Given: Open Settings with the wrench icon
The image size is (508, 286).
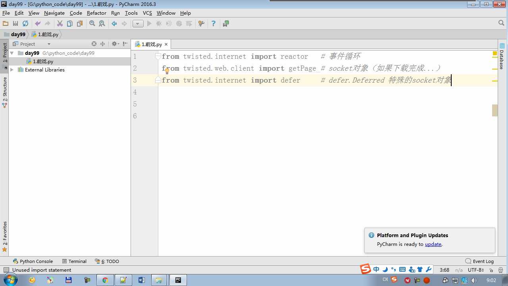Looking at the screenshot, I should coord(201,24).
